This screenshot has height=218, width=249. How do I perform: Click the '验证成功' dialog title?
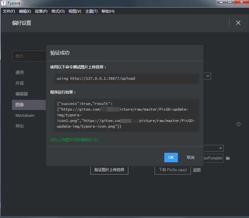60,53
